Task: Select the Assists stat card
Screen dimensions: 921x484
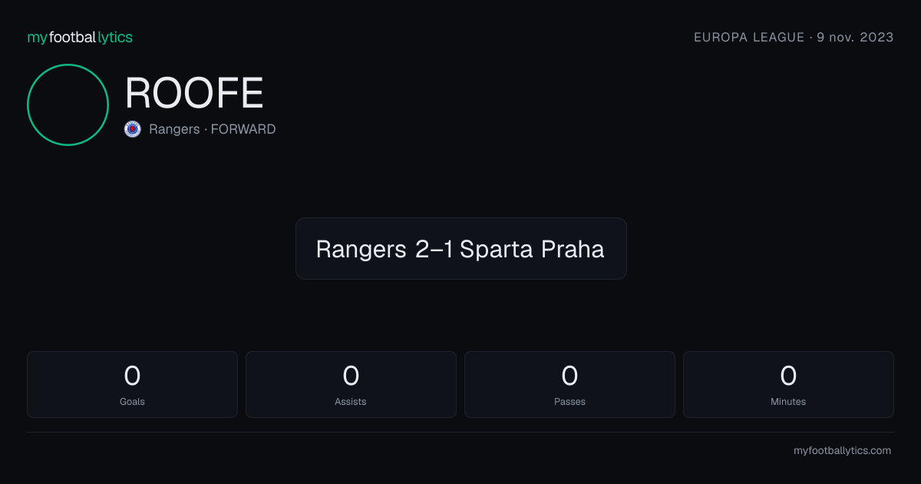Action: (351, 384)
